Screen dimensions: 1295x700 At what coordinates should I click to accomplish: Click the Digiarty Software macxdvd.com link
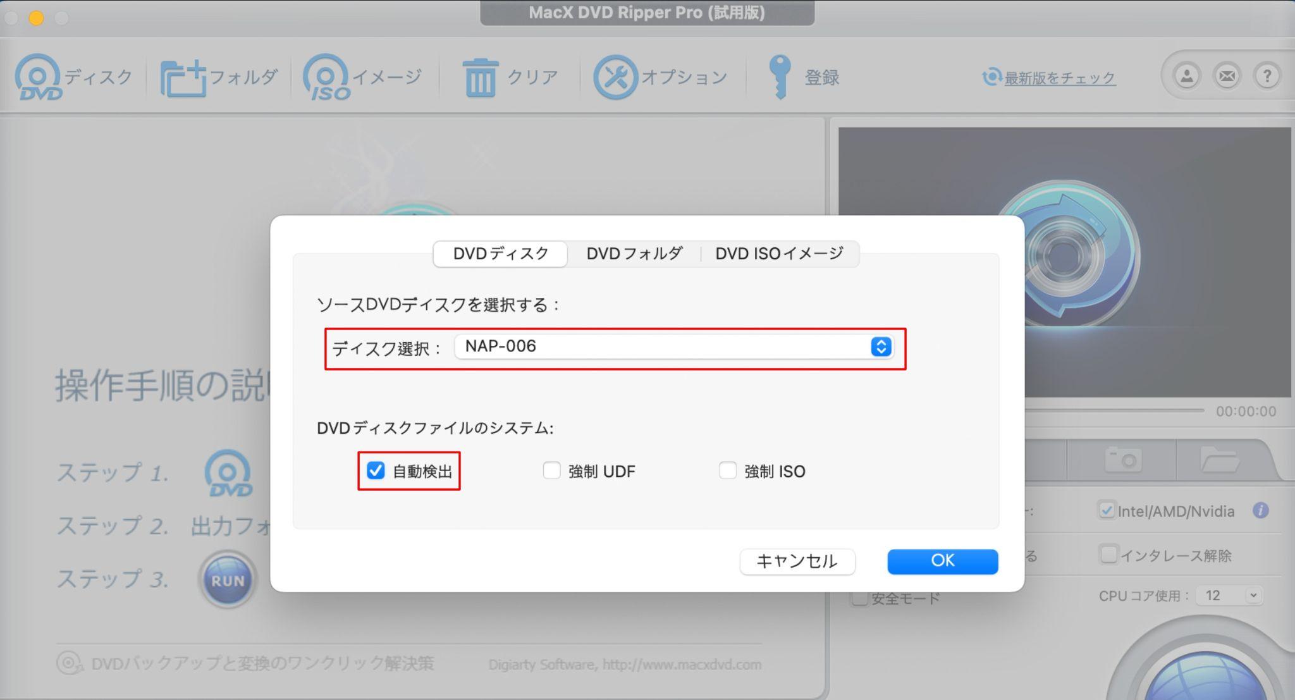(625, 665)
